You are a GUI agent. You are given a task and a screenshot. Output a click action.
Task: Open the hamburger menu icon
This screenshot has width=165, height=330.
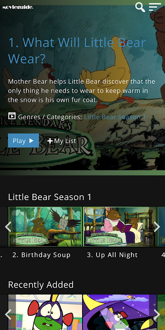[155, 7]
